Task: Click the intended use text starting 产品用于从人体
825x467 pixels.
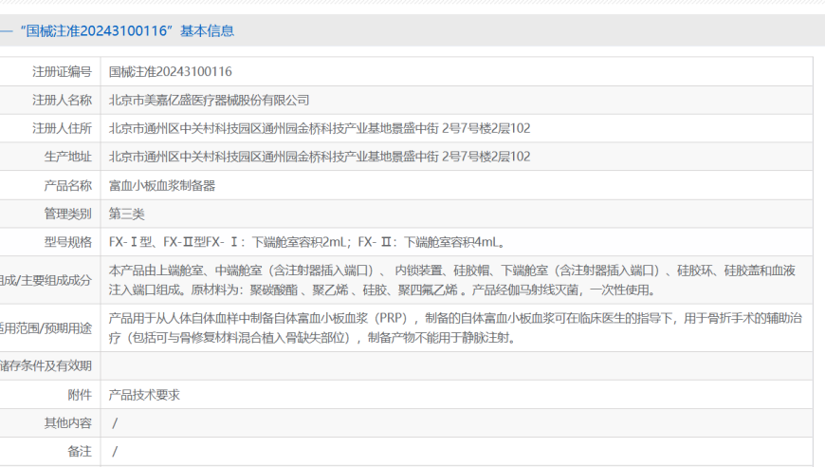Action: (x=455, y=328)
